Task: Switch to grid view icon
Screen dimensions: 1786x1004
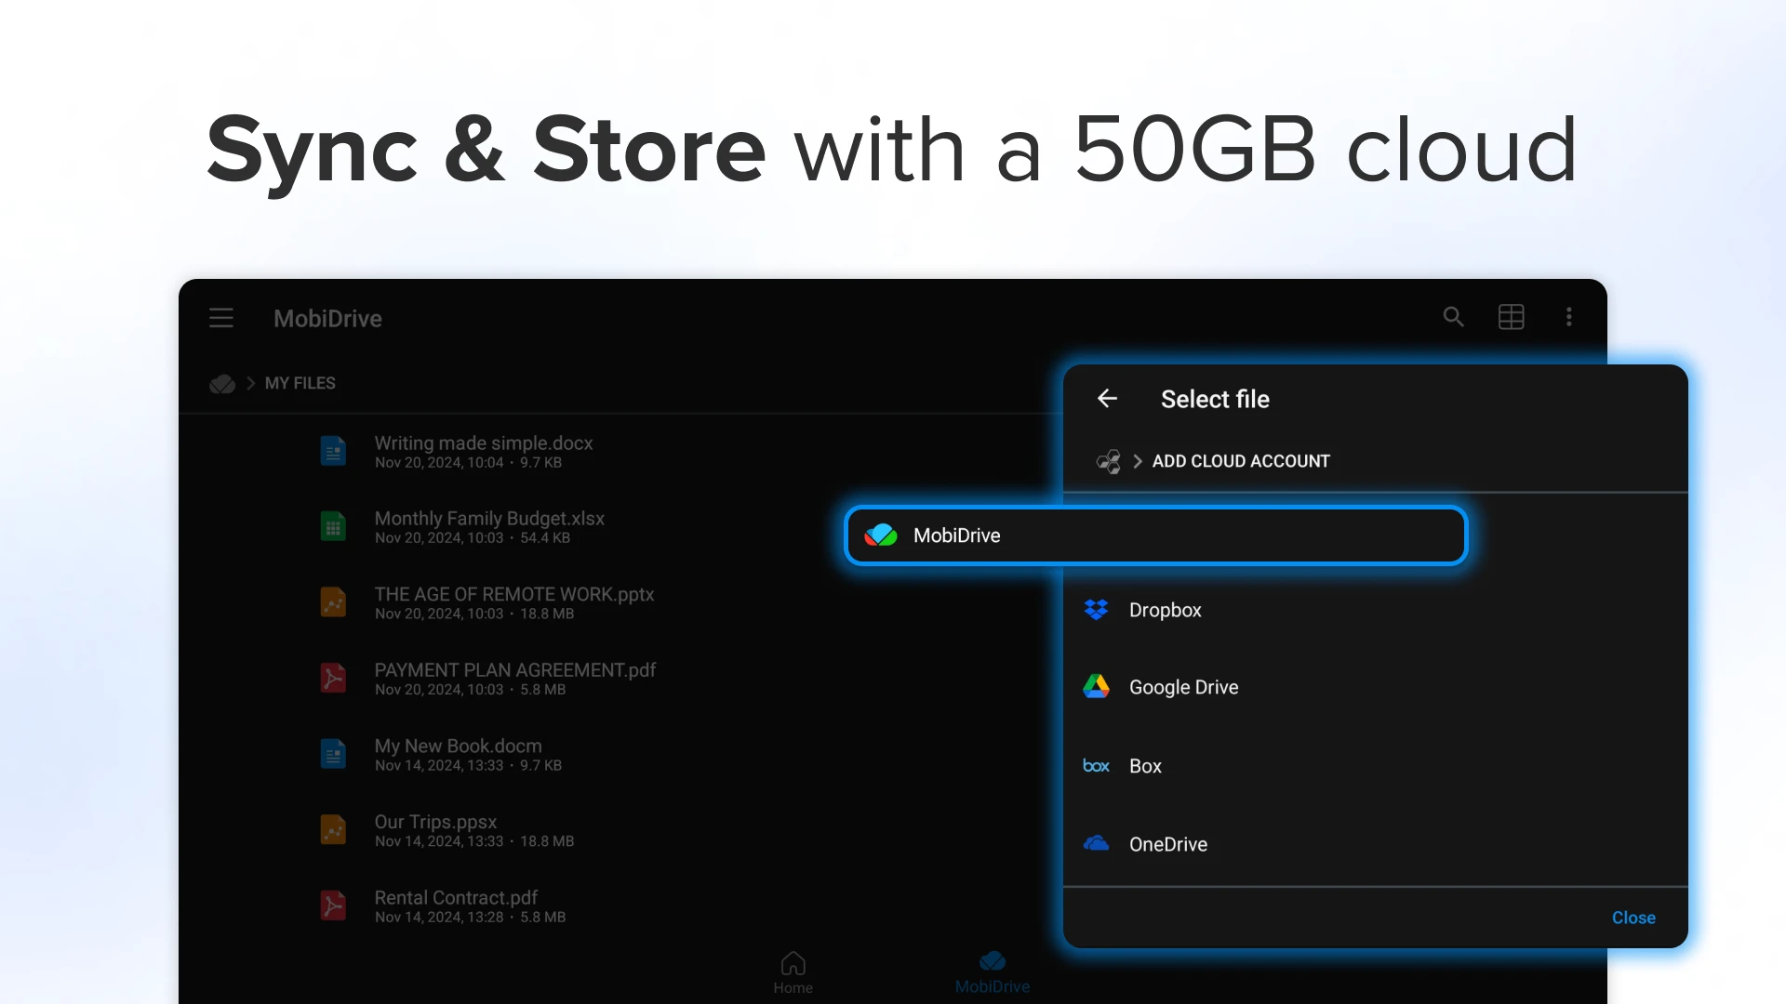Action: pyautogui.click(x=1512, y=317)
